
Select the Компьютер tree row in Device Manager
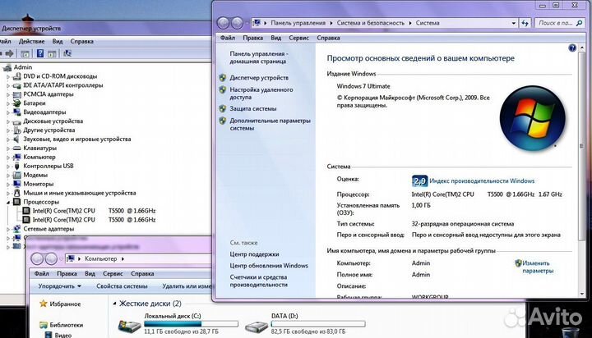coord(39,158)
